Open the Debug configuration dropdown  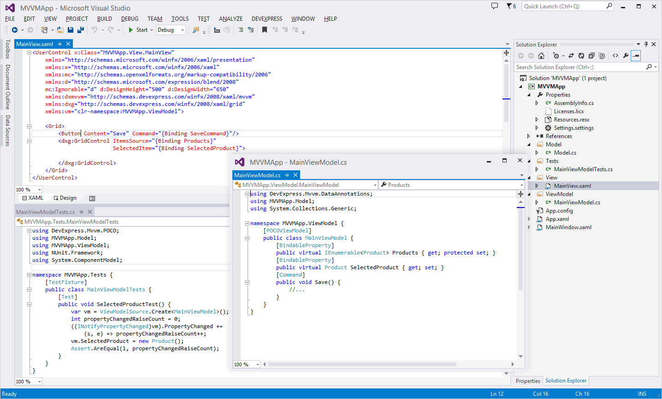(183, 30)
